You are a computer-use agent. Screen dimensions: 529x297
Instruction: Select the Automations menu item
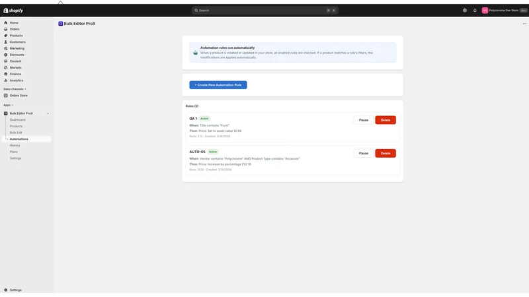point(26,139)
